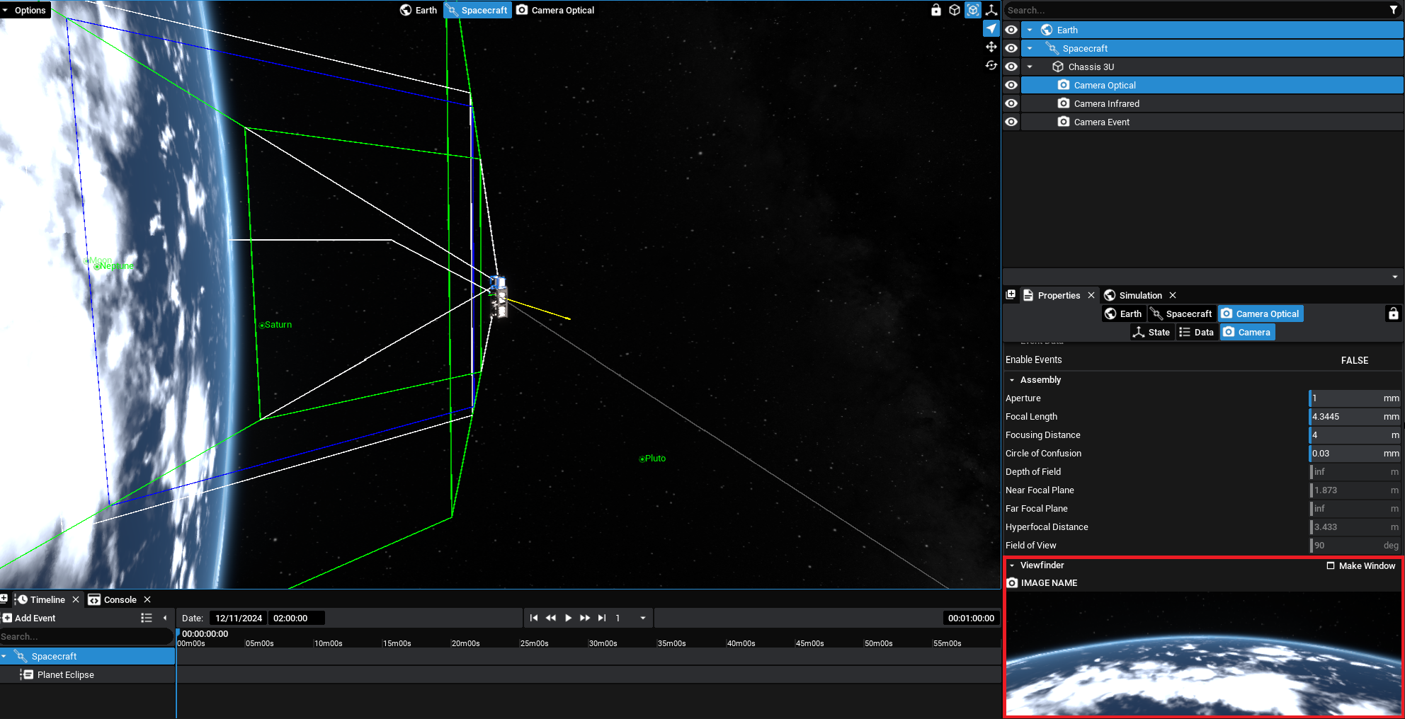Viewport: 1405px width, 719px height.
Task: Open the Simulation tab
Action: pyautogui.click(x=1139, y=295)
